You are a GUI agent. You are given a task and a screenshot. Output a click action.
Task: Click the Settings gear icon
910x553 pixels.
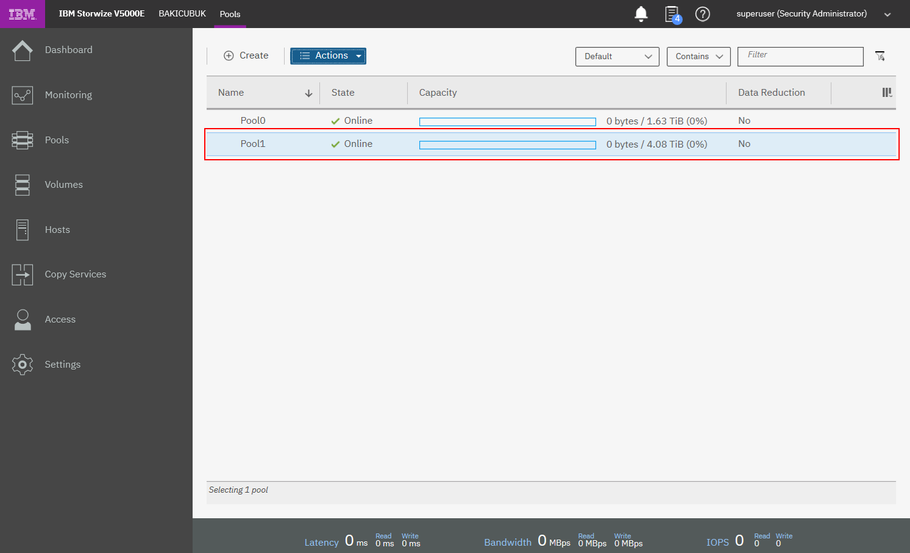pyautogui.click(x=23, y=365)
